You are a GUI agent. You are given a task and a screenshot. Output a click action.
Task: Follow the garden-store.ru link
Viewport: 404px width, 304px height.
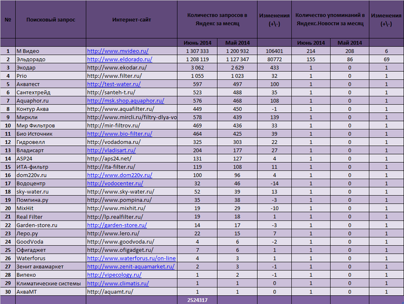[x=117, y=225]
